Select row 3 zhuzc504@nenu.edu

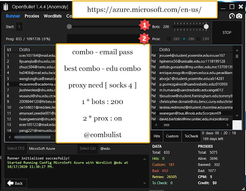(x=31, y=67)
